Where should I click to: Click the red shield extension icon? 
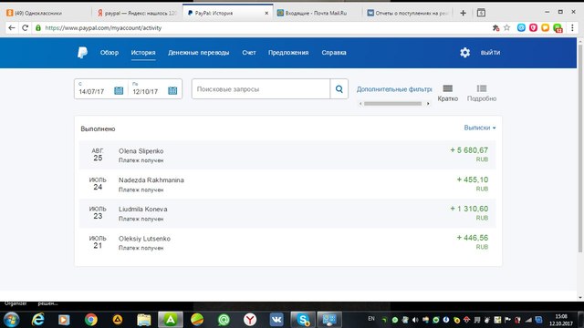click(x=533, y=28)
